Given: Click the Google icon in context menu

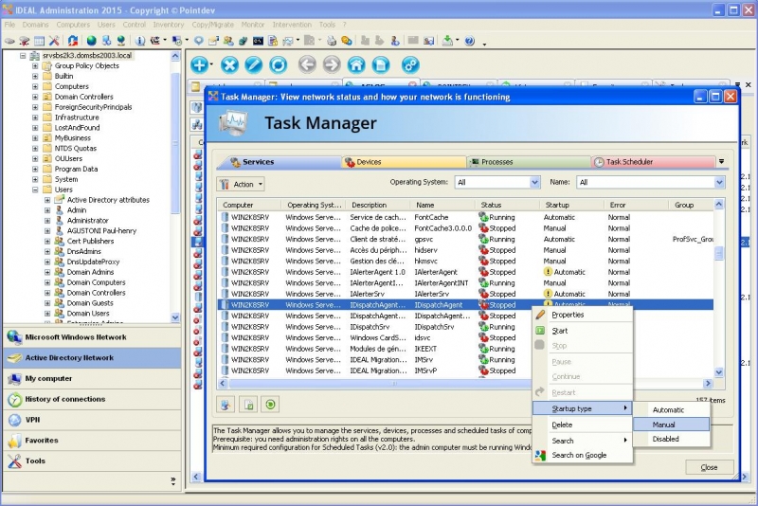Looking at the screenshot, I should (540, 455).
